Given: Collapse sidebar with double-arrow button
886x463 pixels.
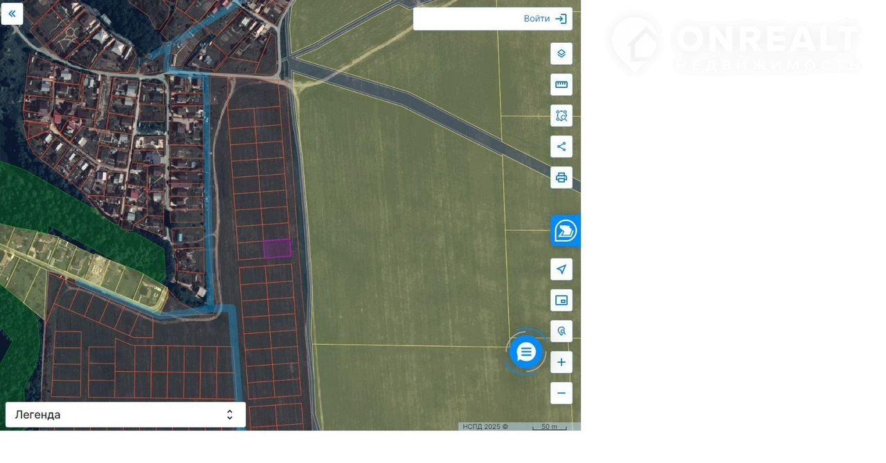Looking at the screenshot, I should click(x=12, y=14).
